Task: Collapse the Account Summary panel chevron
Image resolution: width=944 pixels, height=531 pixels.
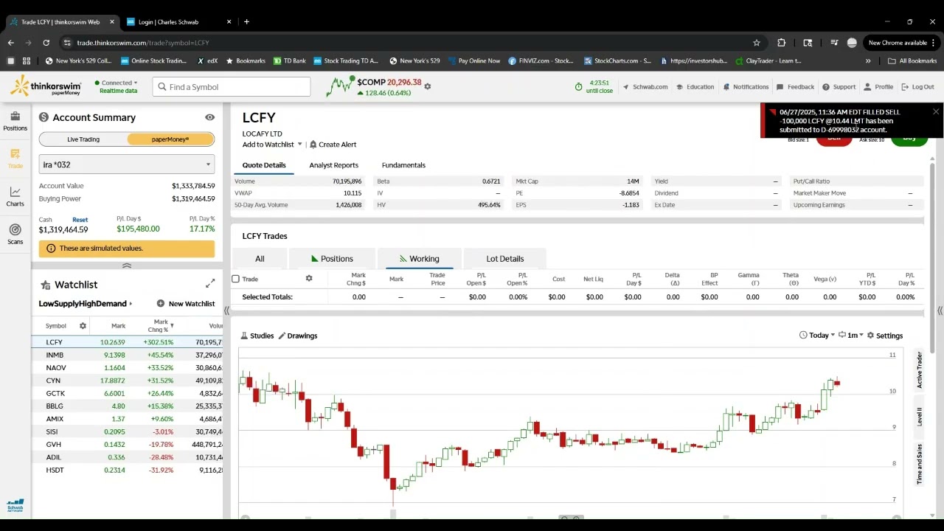Action: [127, 265]
